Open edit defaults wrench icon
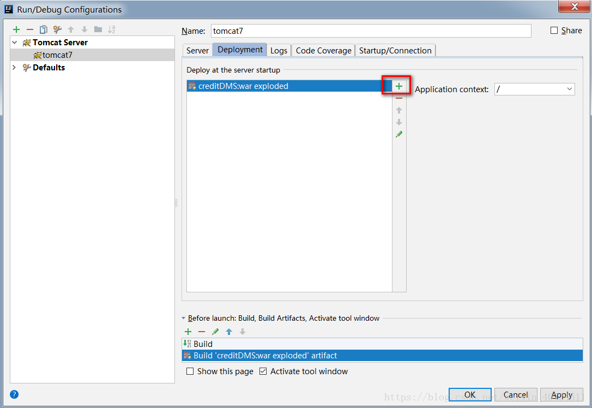This screenshot has width=592, height=408. pyautogui.click(x=57, y=29)
